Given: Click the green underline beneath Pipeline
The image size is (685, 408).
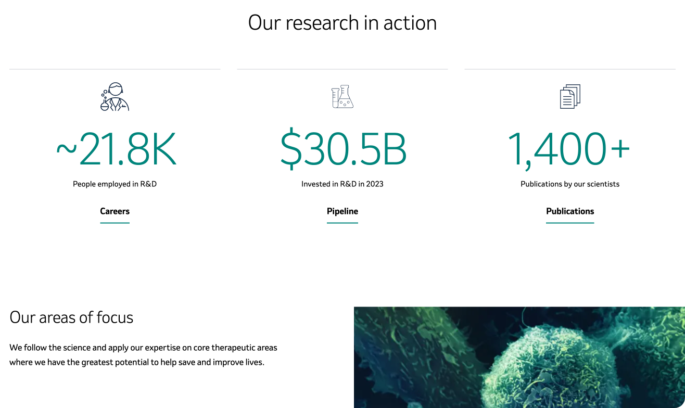Looking at the screenshot, I should point(342,223).
